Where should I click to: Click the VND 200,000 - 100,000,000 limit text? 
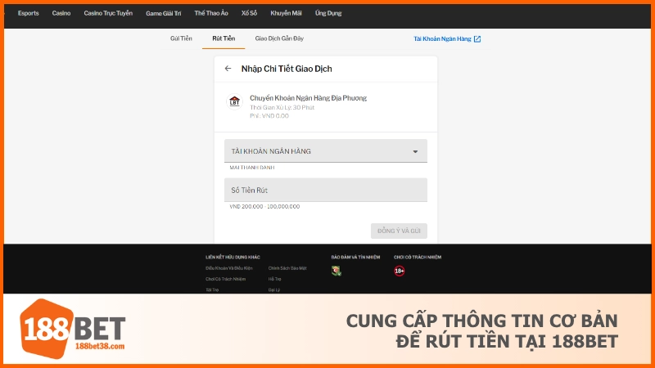[264, 207]
